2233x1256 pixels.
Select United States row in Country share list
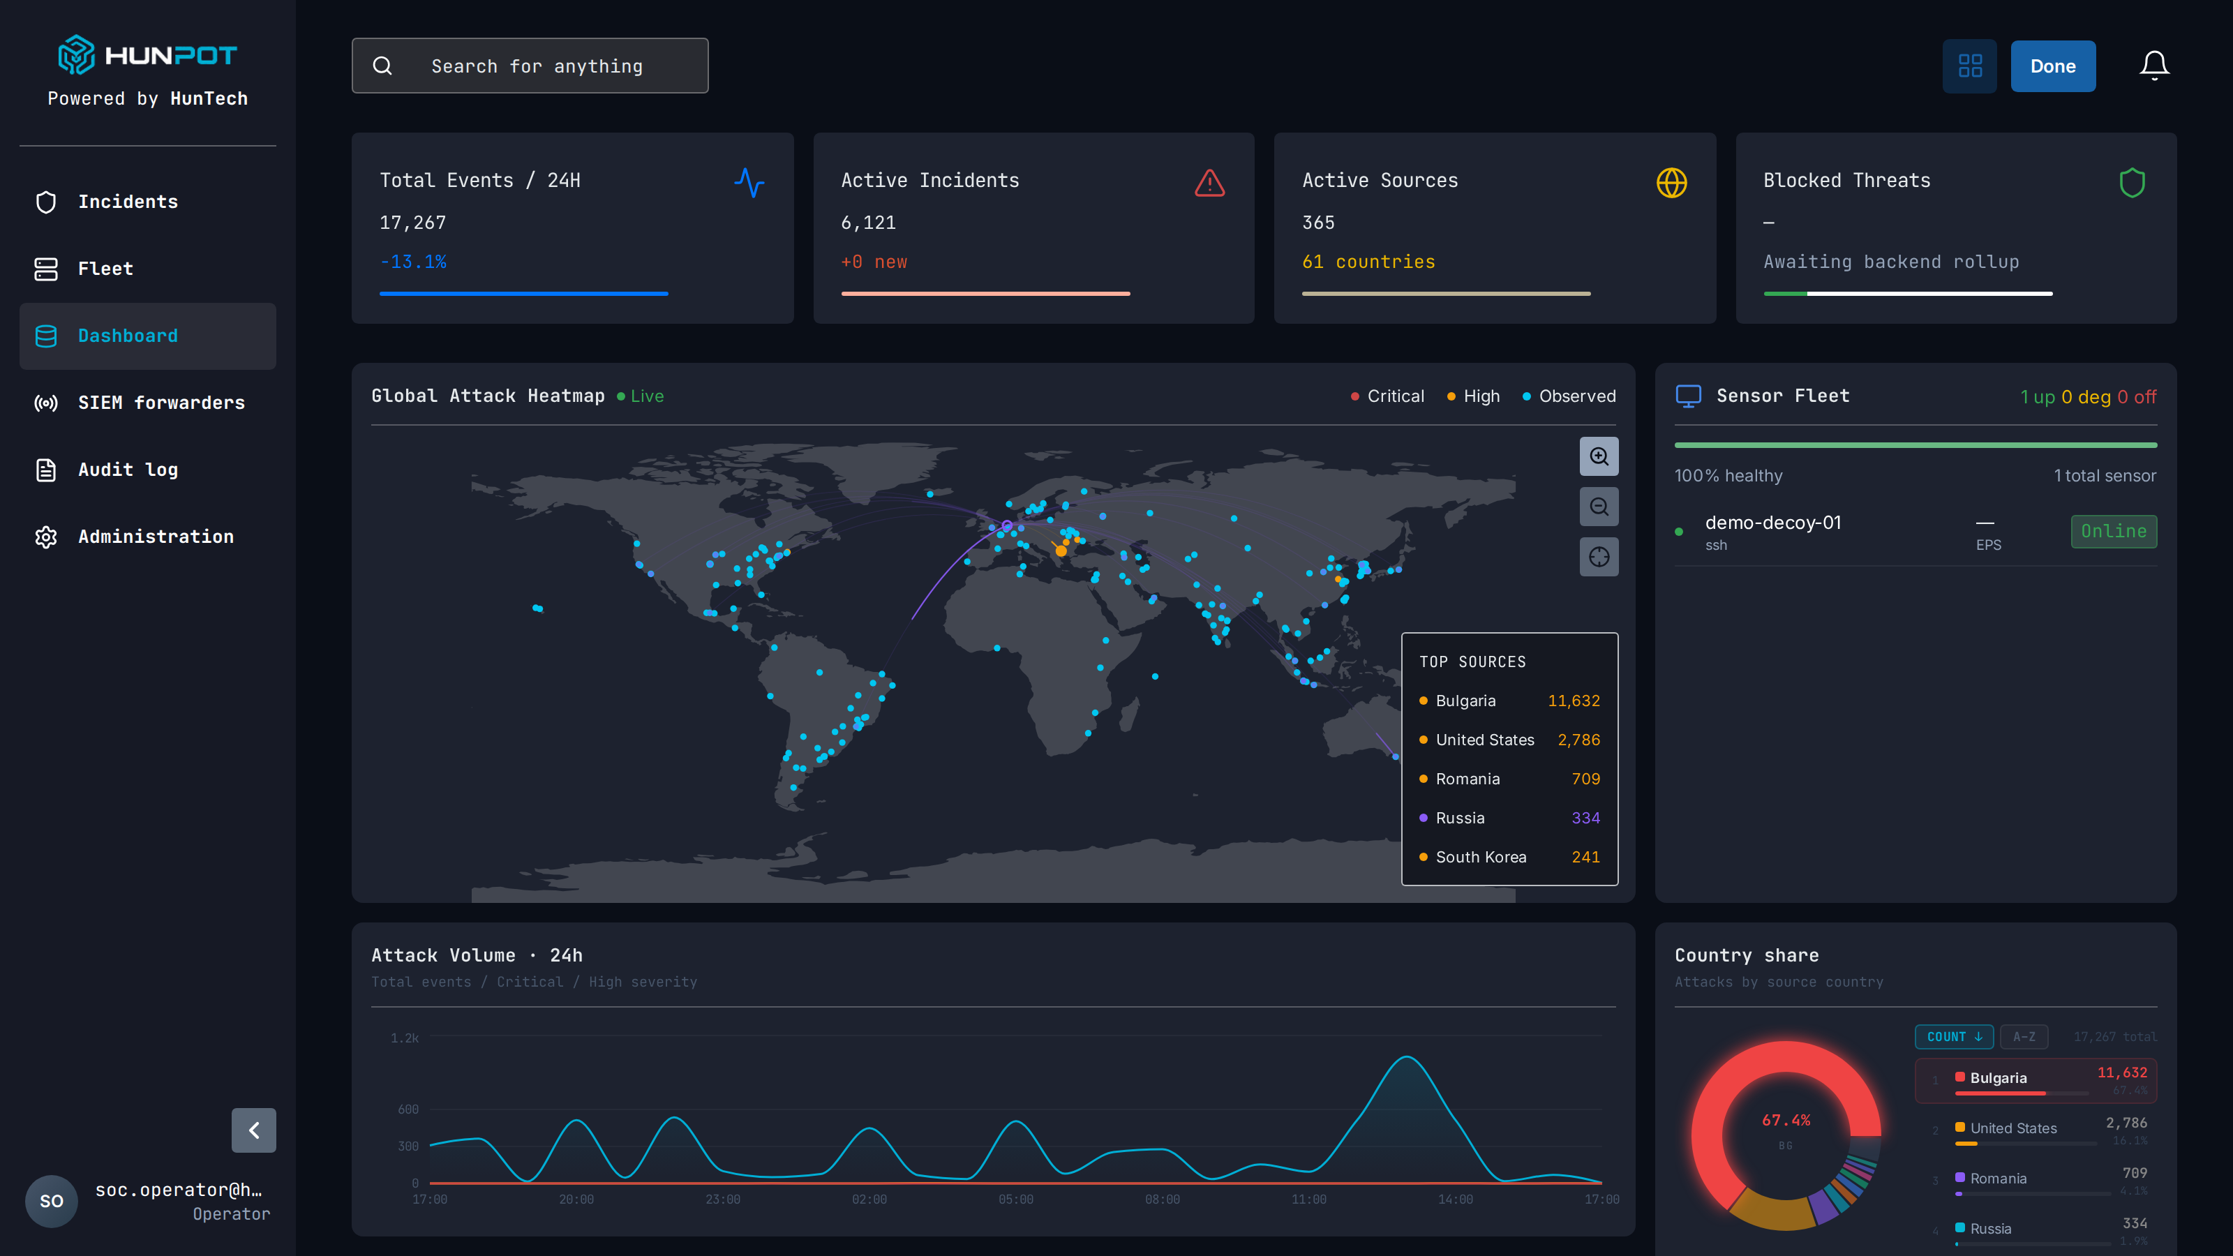[2036, 1131]
